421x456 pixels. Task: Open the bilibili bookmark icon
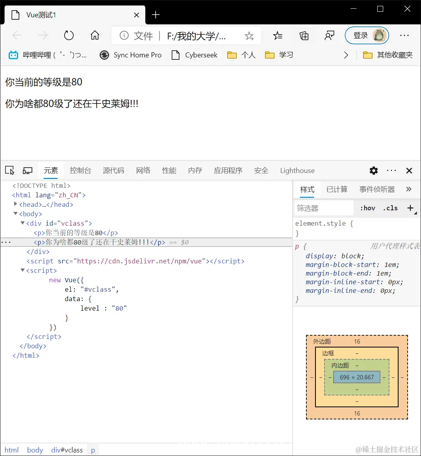coord(13,55)
